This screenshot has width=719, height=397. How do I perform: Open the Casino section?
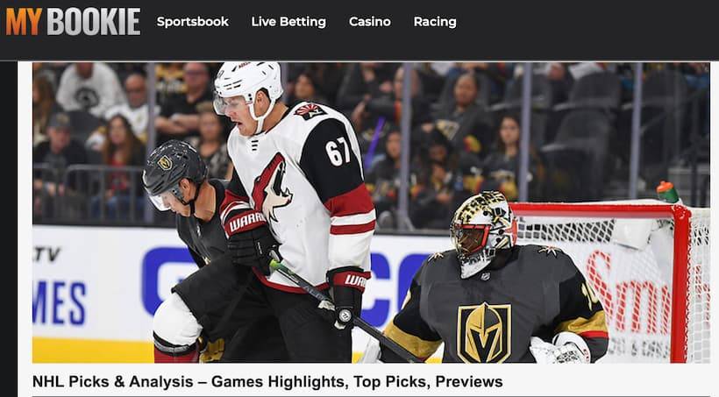coord(370,22)
